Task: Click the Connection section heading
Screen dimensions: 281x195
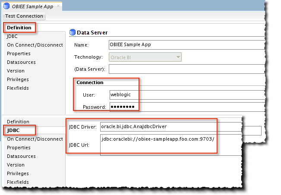Action: pos(90,82)
